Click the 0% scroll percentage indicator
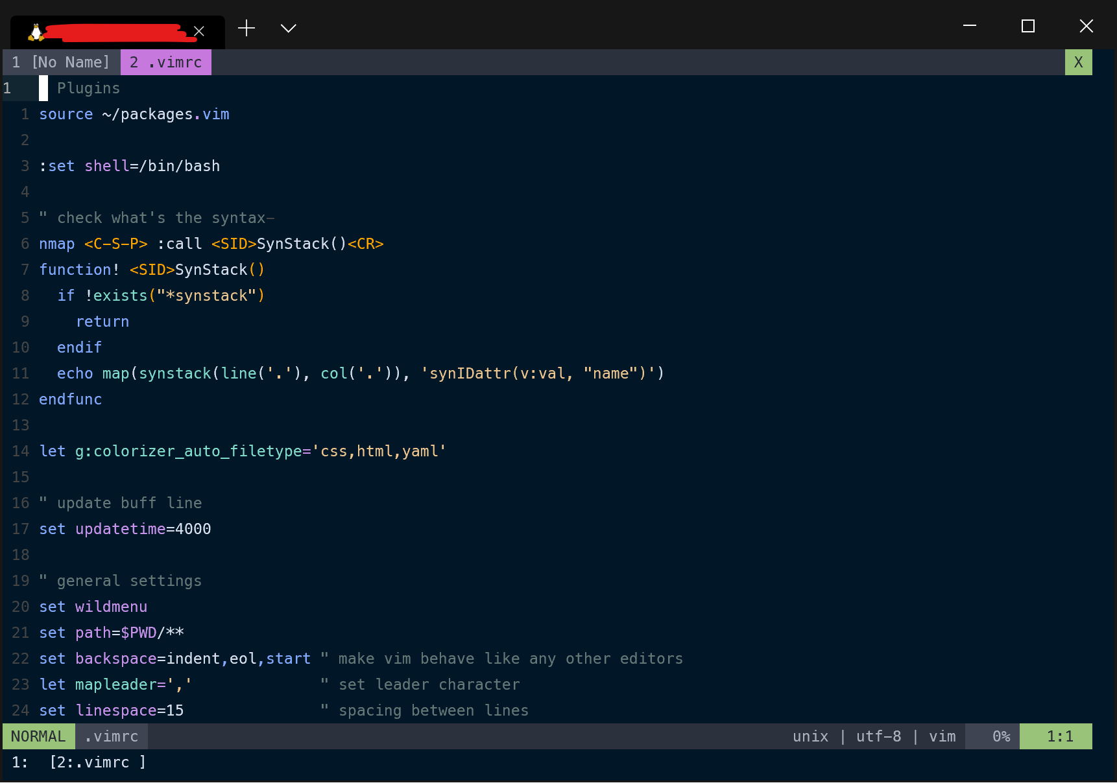The image size is (1117, 783). pos(992,736)
